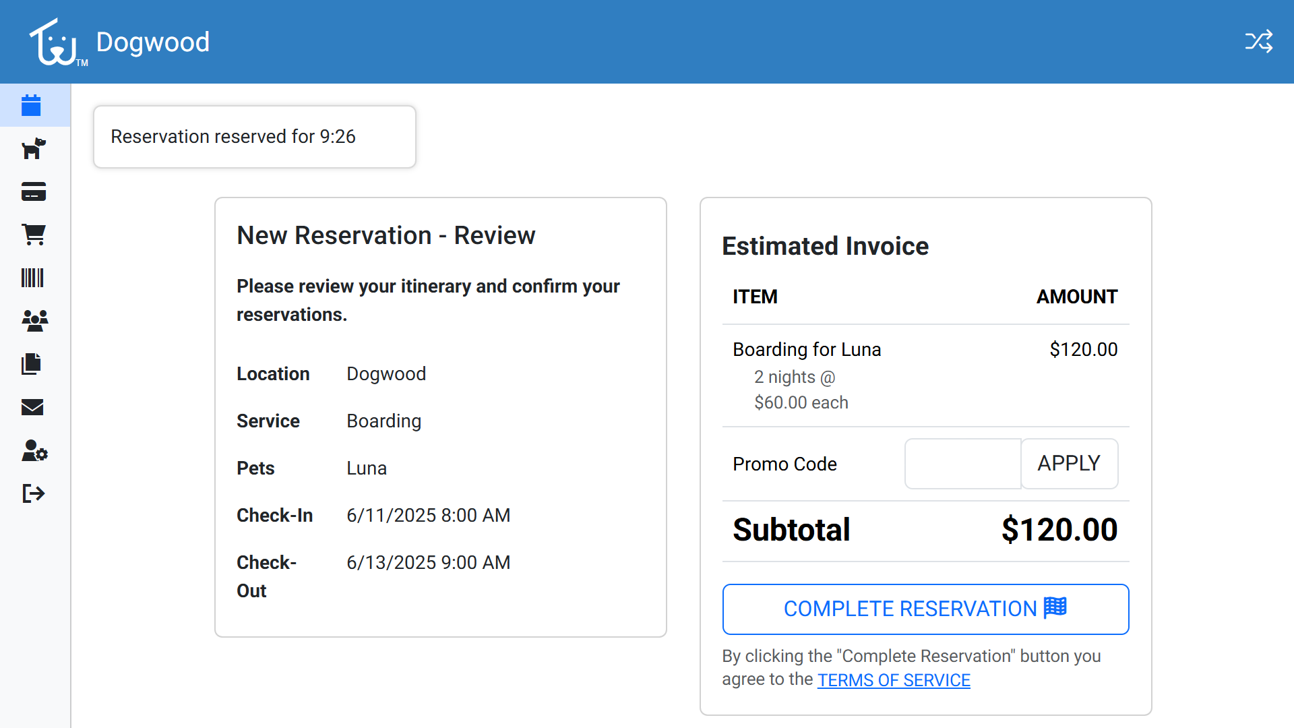Open the user settings gear icon

tap(34, 450)
